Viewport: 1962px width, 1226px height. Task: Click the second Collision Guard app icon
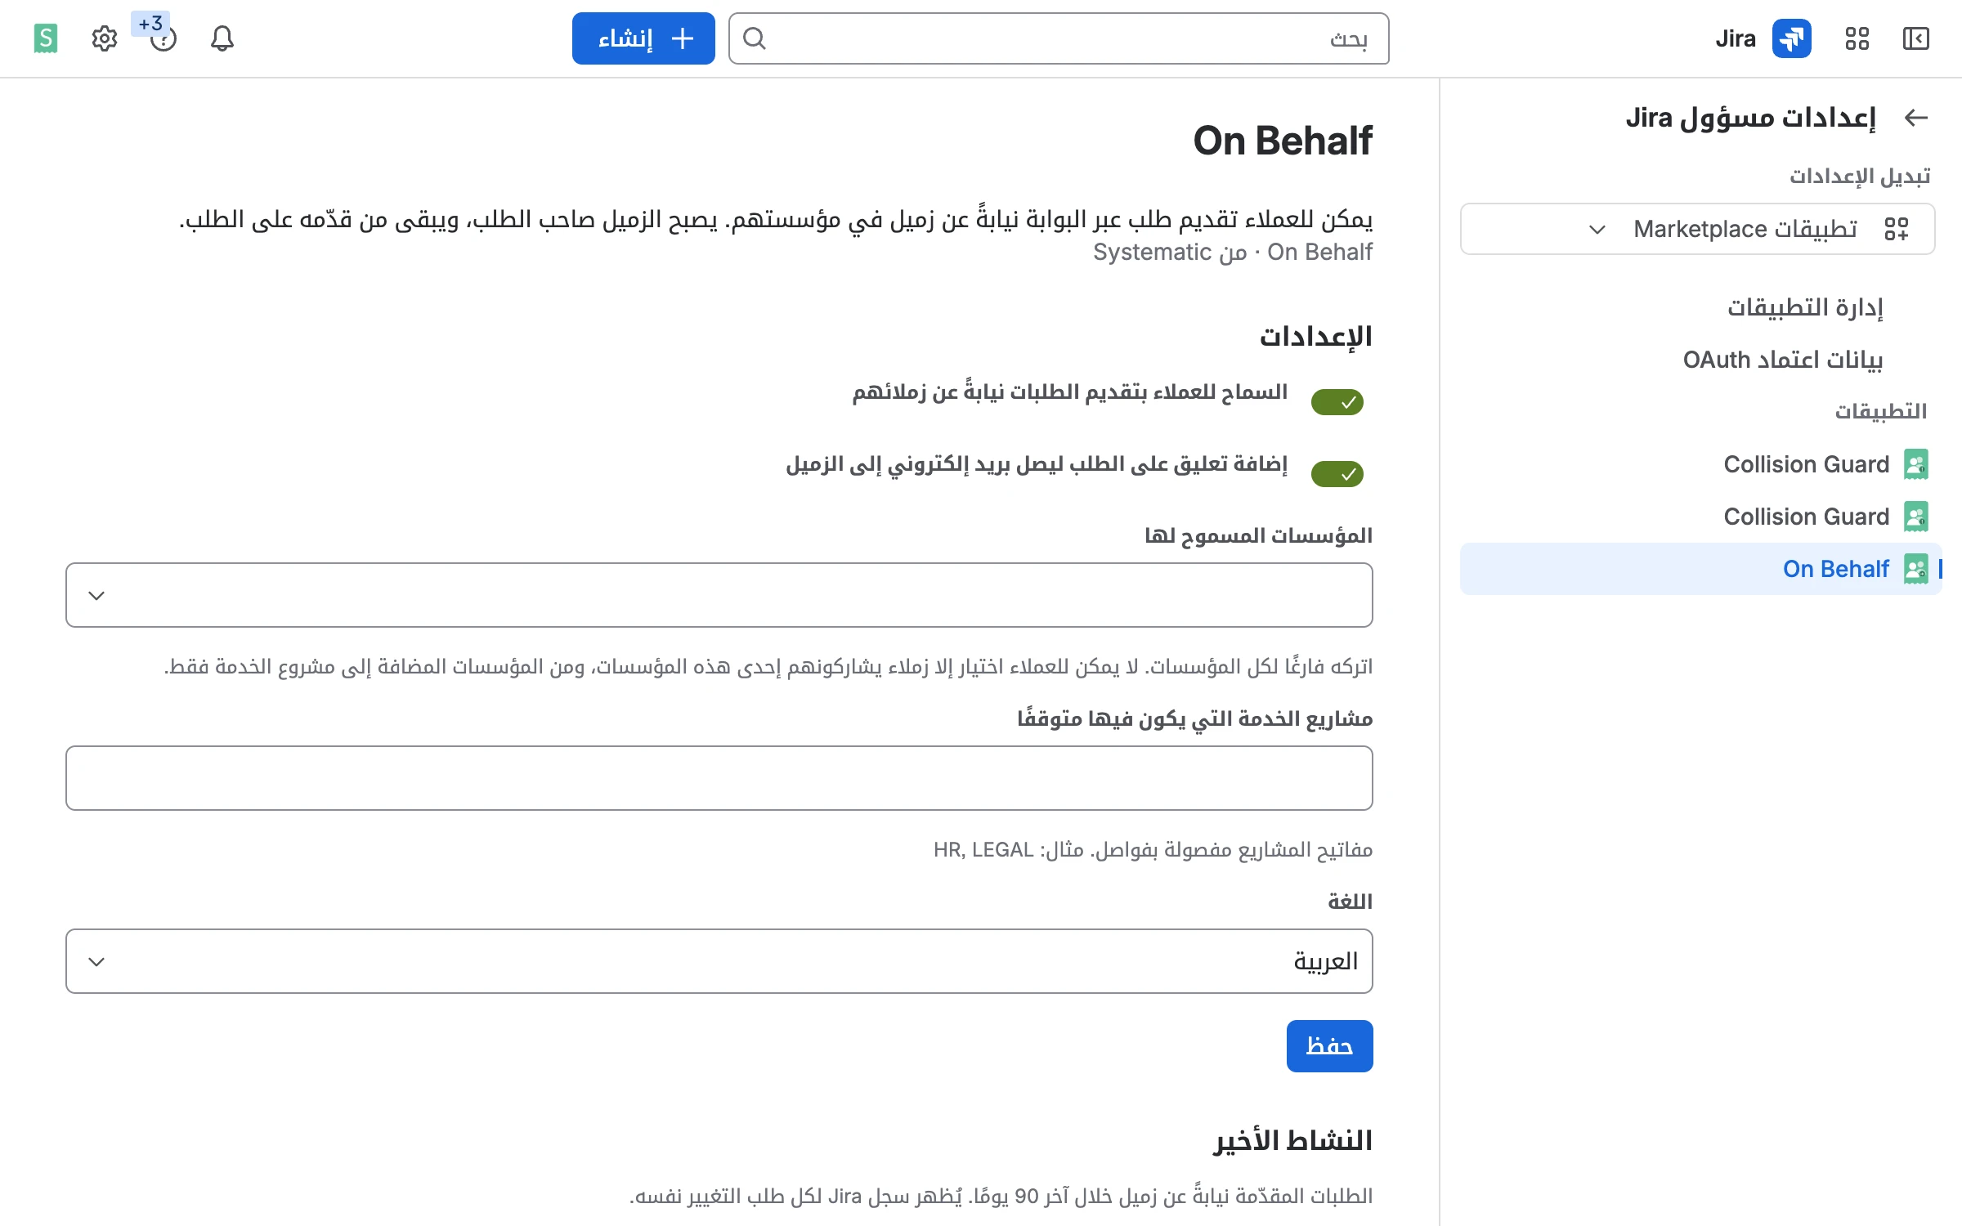[1915, 517]
